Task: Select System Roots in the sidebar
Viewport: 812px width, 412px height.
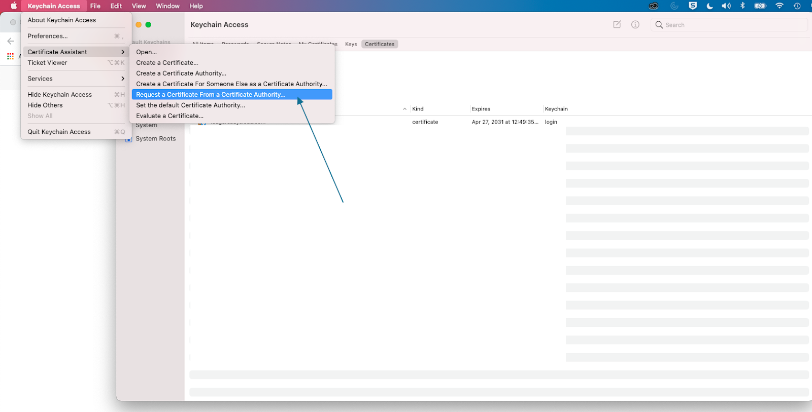Action: (156, 139)
